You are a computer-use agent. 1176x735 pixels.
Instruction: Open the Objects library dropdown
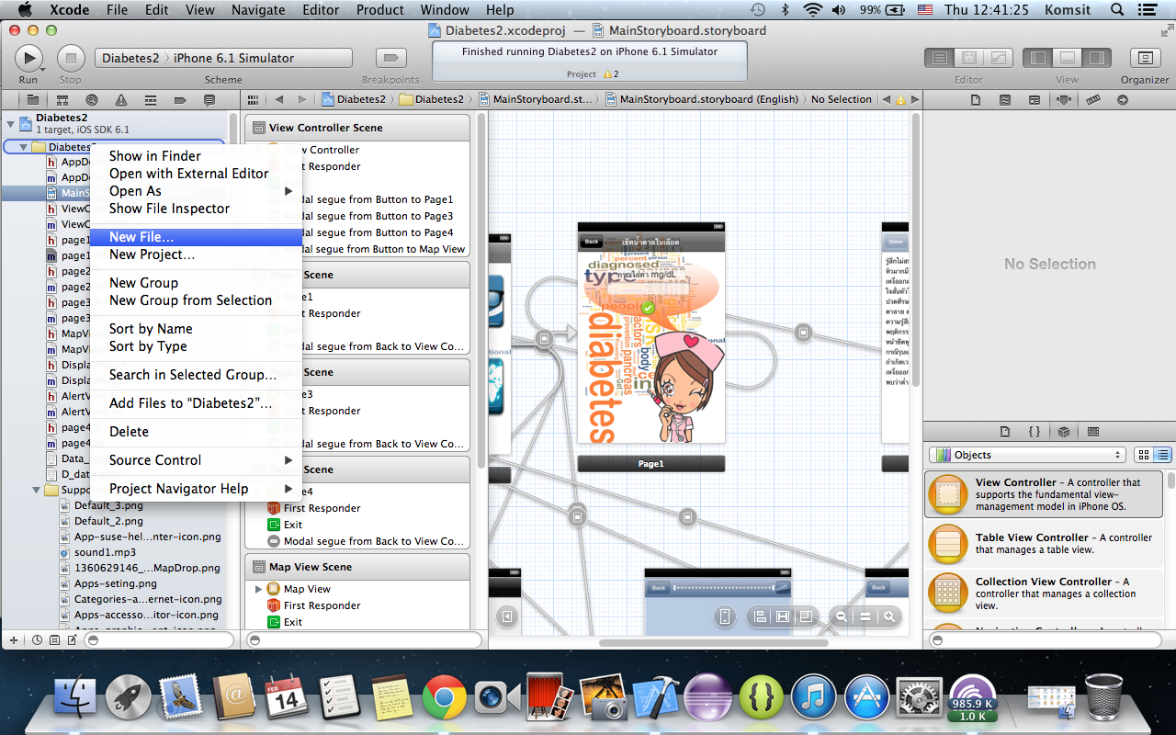pyautogui.click(x=1027, y=455)
